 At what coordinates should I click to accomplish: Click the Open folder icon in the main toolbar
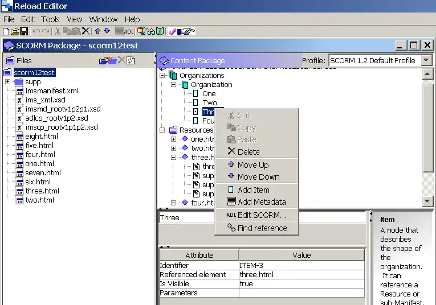coord(15,31)
